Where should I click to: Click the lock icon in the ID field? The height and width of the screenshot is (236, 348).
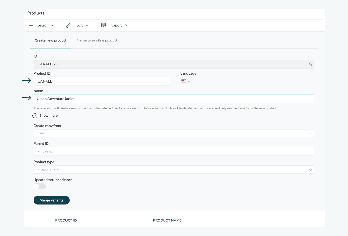tap(310, 64)
